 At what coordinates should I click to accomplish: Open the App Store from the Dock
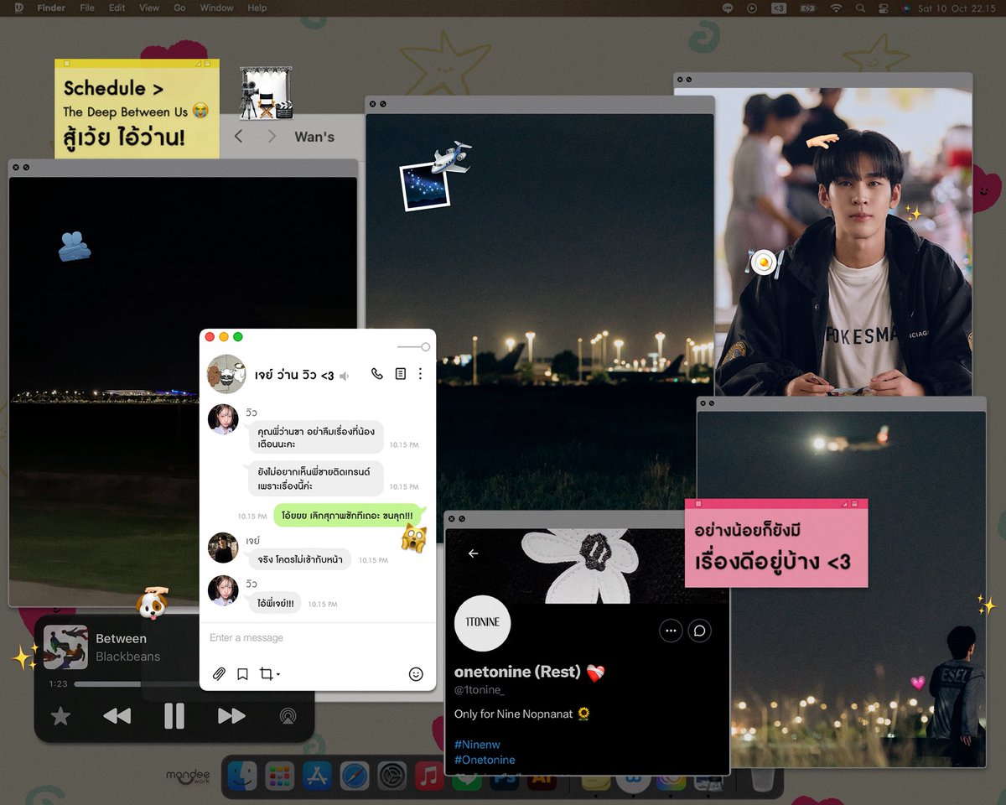click(x=318, y=776)
